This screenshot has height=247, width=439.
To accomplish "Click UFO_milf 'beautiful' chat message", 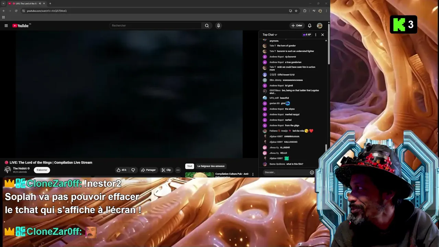I will [x=284, y=98].
